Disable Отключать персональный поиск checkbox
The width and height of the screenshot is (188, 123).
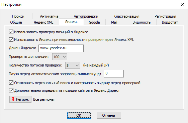[x=11, y=83]
